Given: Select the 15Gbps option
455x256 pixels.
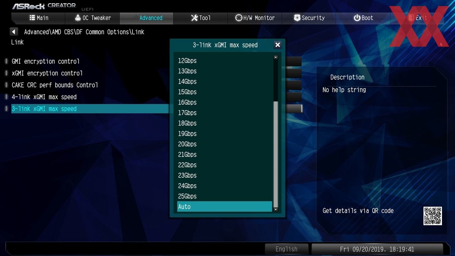Looking at the screenshot, I should (x=224, y=92).
